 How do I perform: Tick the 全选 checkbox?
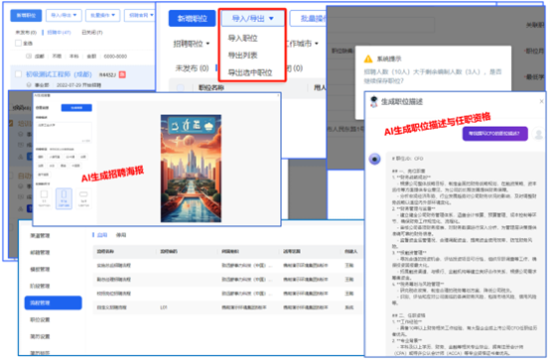pyautogui.click(x=18, y=43)
